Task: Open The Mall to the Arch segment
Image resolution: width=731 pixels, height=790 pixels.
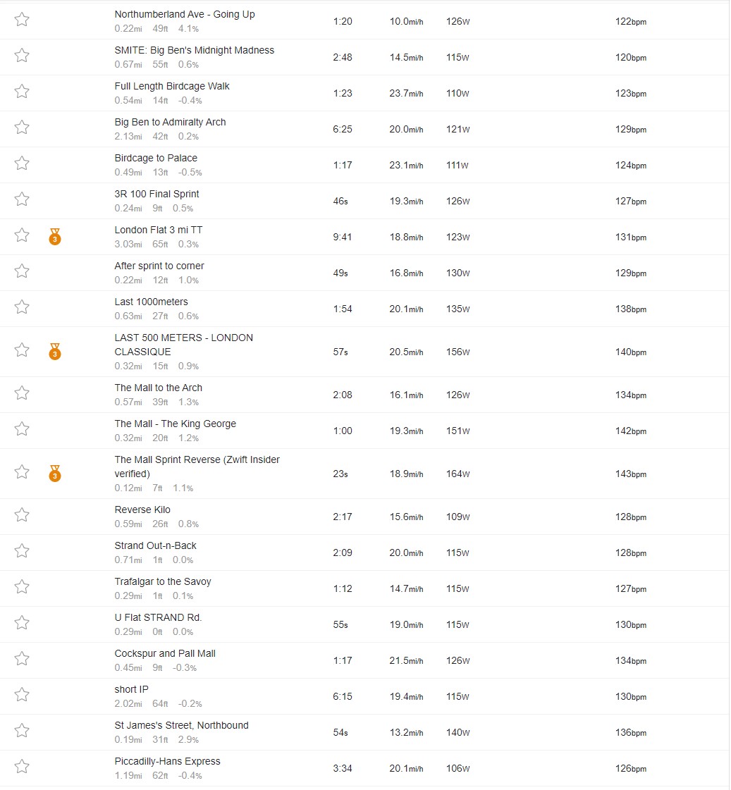Action: 158,388
